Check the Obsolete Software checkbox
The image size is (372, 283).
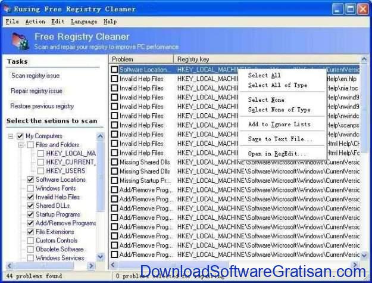30,249
